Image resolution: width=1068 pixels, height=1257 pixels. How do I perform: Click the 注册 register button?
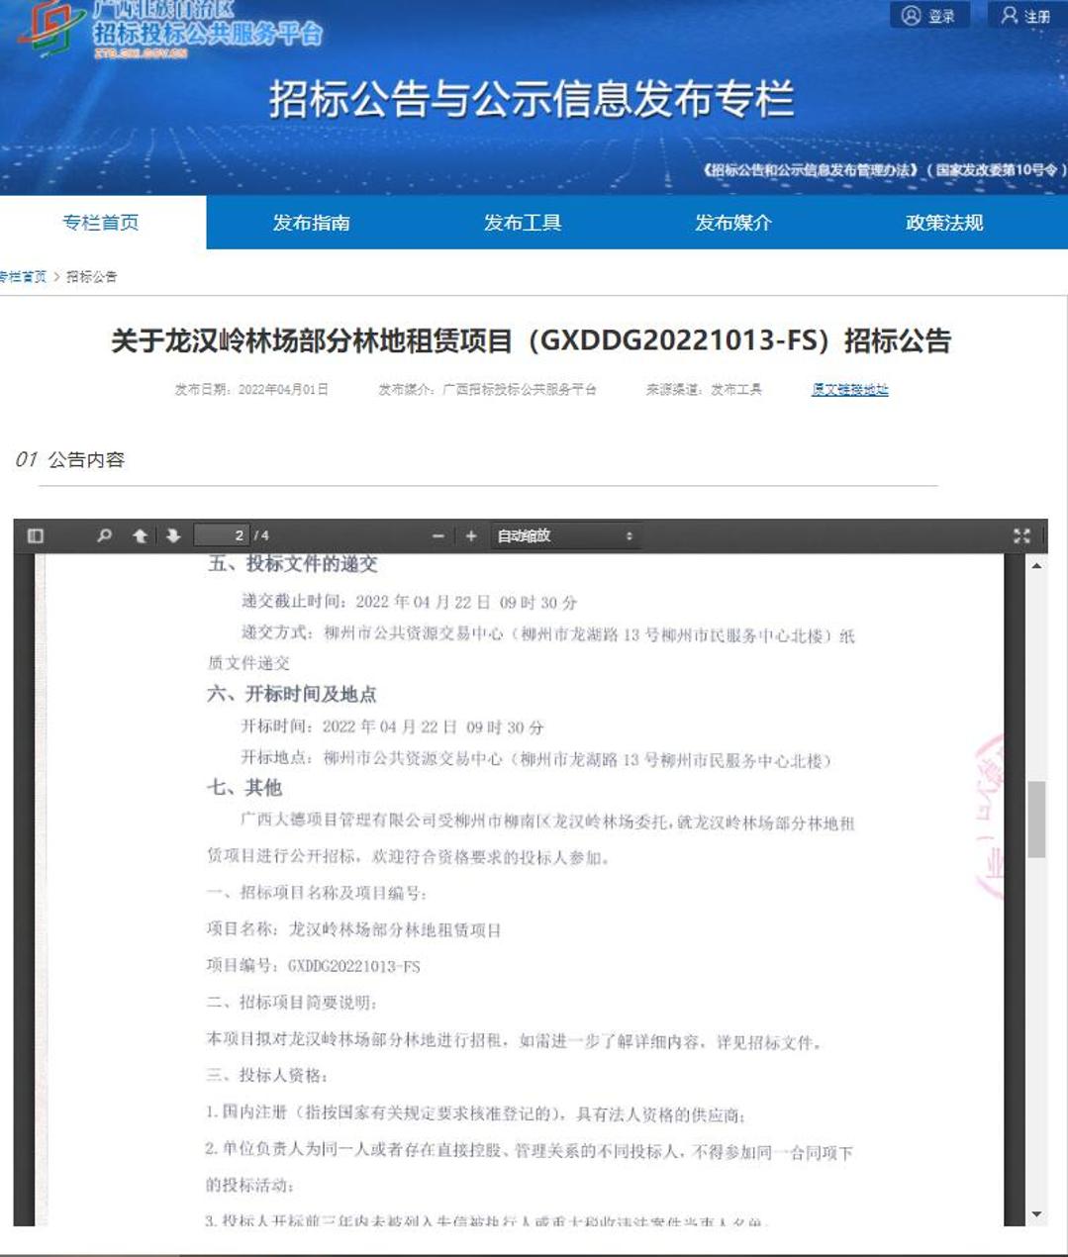tap(1026, 16)
